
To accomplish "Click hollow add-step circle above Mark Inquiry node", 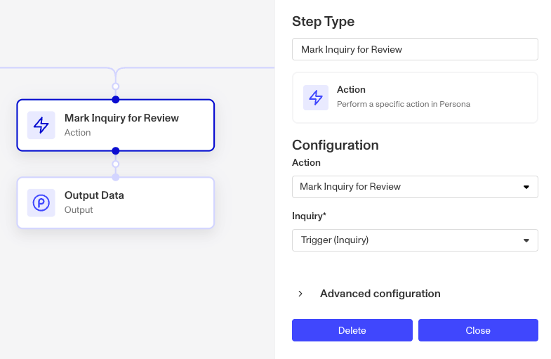I will [116, 86].
